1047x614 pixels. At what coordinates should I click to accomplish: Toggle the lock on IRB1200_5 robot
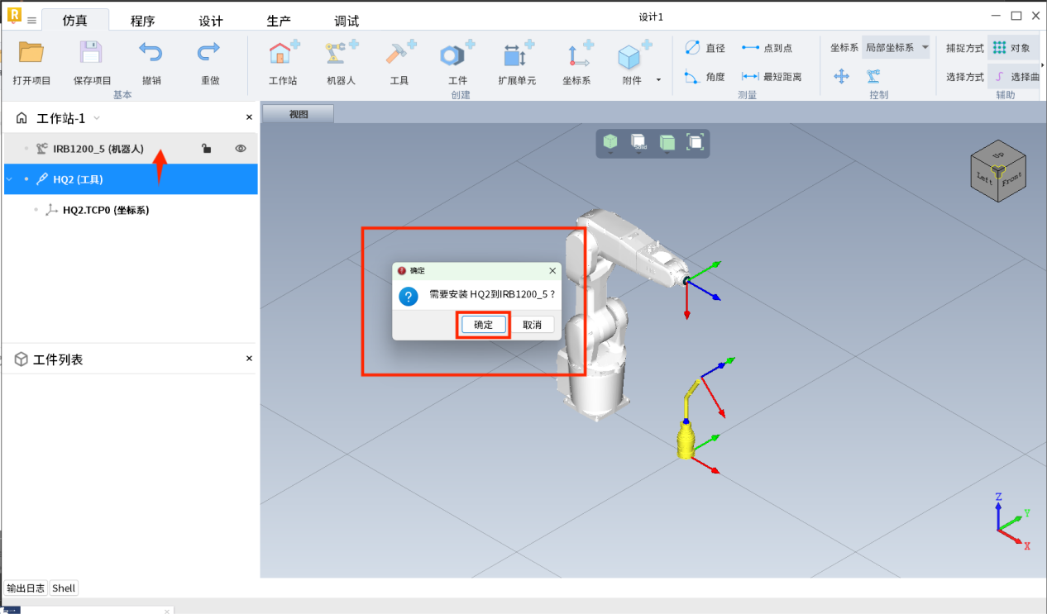point(207,149)
